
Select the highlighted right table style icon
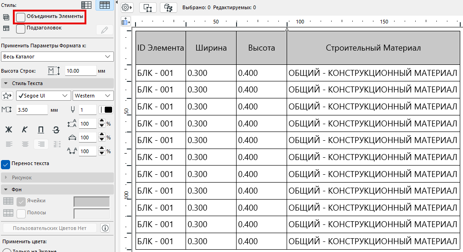point(105,5)
